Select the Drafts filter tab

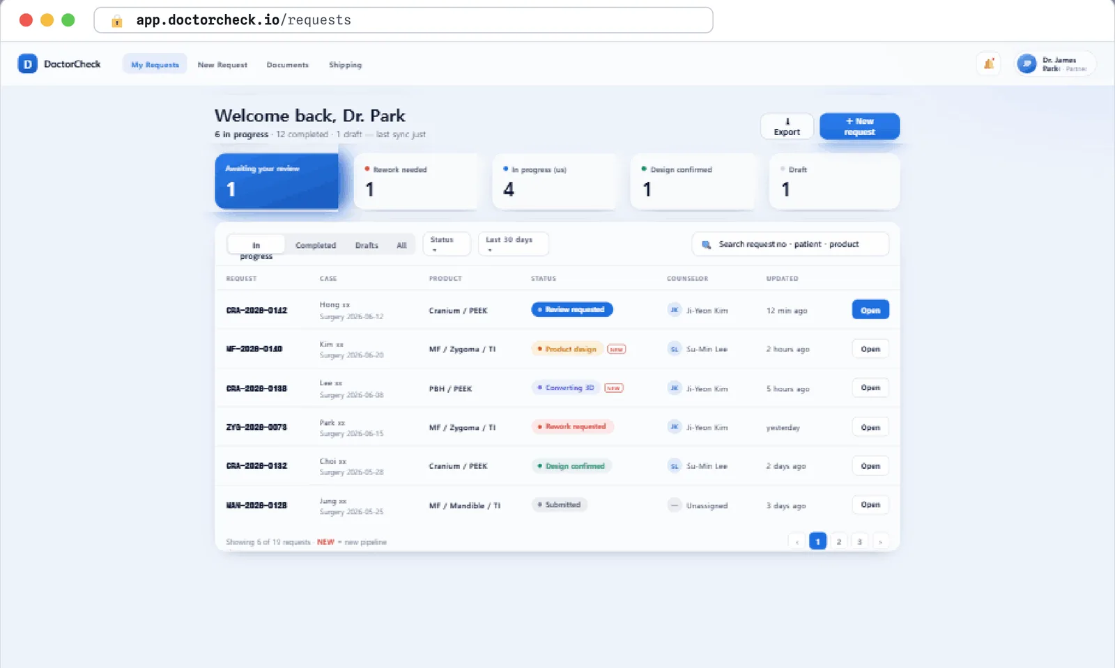pos(367,245)
